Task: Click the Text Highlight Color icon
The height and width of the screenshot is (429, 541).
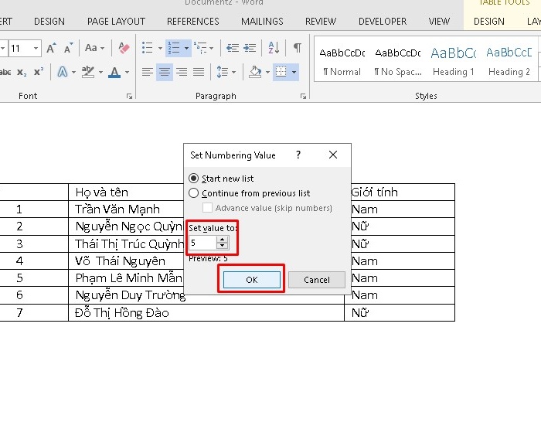Action: (88, 72)
